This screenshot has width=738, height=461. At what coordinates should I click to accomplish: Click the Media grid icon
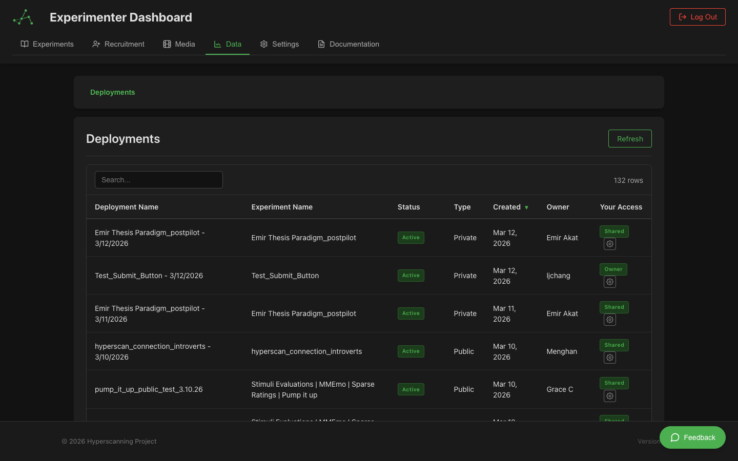coord(167,44)
